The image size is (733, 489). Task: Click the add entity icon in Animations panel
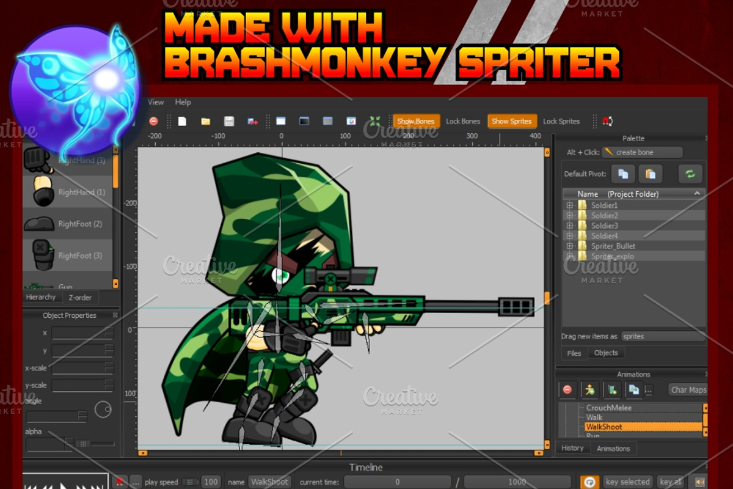611,389
